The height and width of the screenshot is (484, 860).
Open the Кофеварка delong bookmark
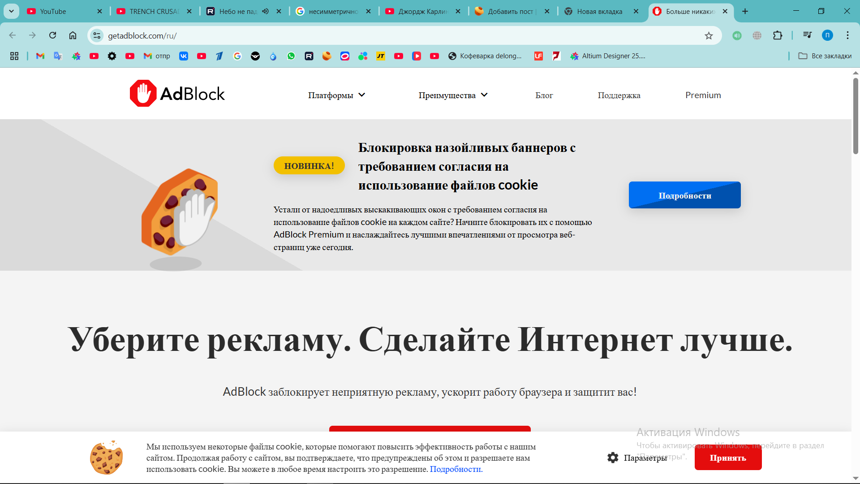485,56
